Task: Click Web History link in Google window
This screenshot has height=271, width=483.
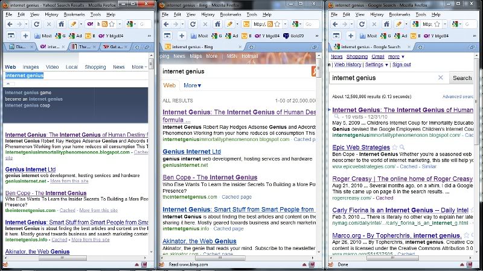Action: tap(348, 64)
